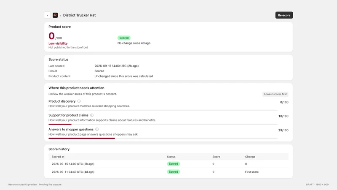Click Unchanged since this score was calculated

[x=123, y=76]
